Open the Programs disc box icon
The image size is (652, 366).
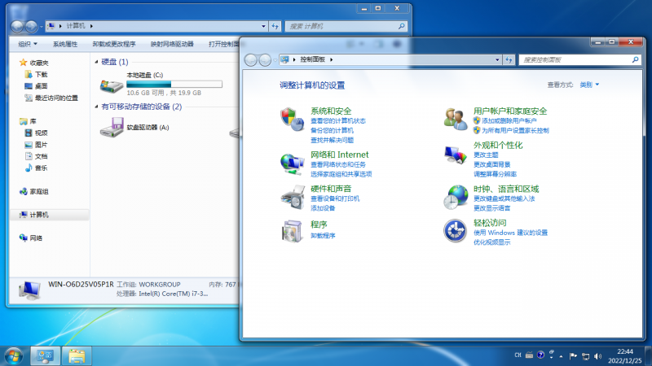tap(292, 231)
